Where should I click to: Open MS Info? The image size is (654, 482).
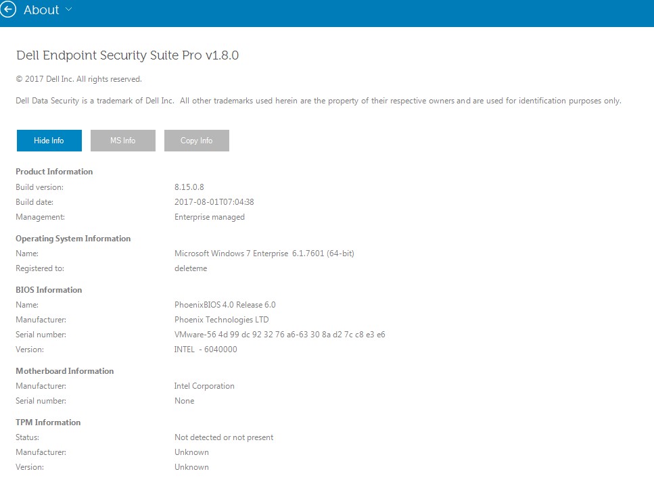[x=123, y=141]
